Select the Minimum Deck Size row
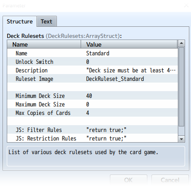 [x=93, y=96]
